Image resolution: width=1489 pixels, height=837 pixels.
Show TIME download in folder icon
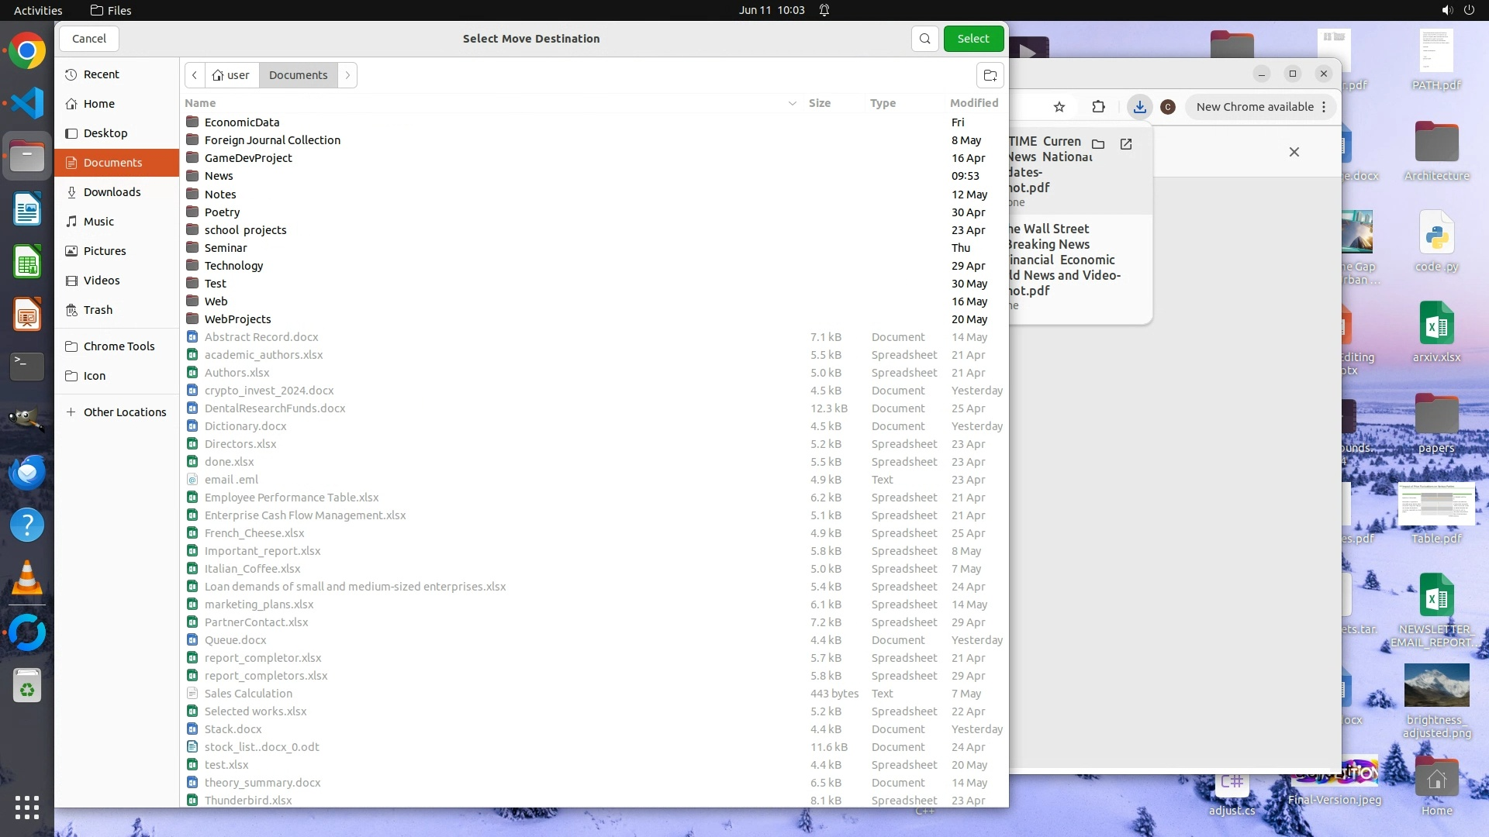1098,144
